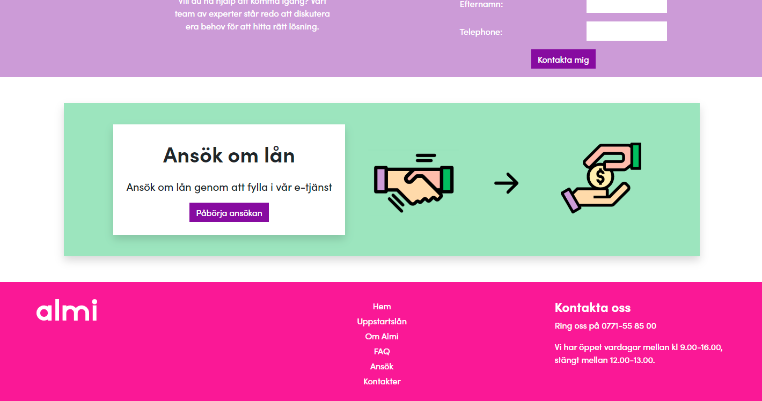Click the hands with dollar coin icon
This screenshot has height=401, width=762.
coord(602,178)
